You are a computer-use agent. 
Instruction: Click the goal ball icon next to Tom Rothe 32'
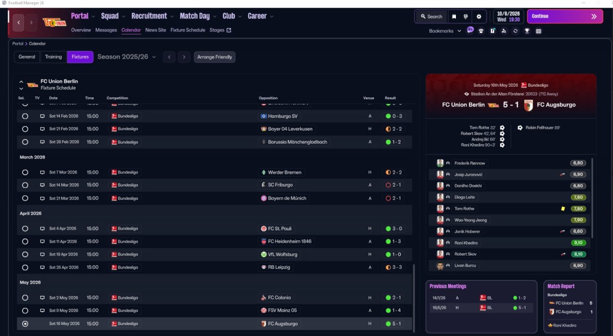502,128
